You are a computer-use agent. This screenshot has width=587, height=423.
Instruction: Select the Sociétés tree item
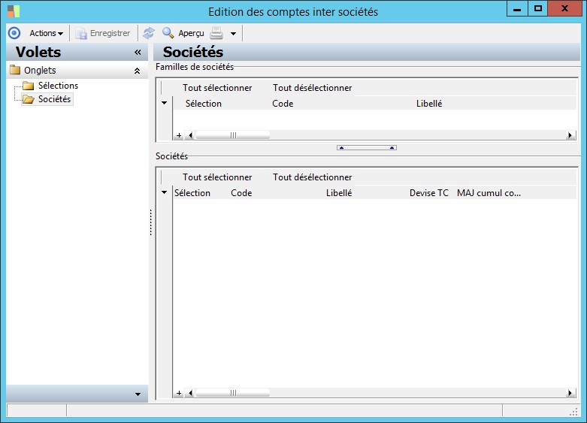[54, 99]
